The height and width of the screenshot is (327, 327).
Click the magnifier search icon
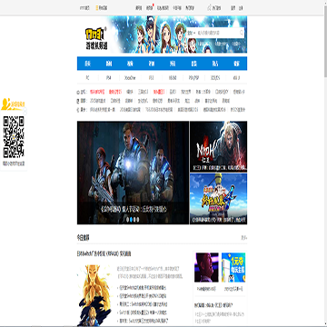[242, 33]
